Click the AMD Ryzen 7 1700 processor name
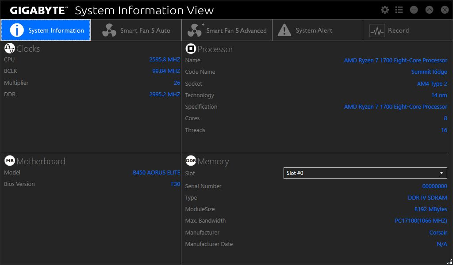Image resolution: width=453 pixels, height=265 pixels. 395,61
